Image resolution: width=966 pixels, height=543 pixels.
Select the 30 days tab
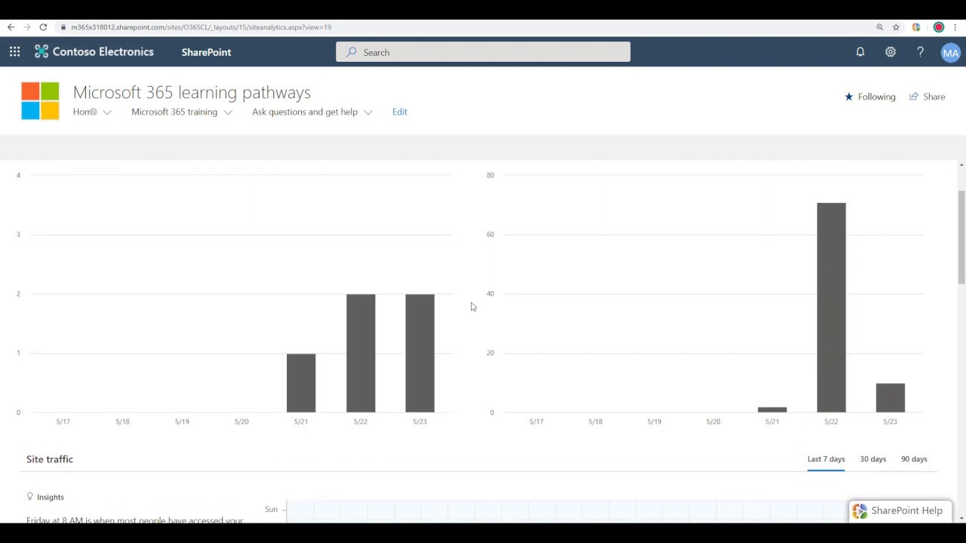pos(873,459)
